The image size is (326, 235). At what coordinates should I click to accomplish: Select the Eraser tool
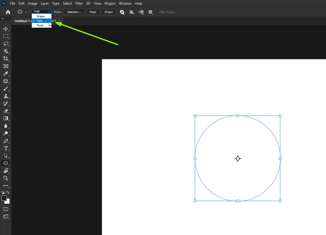tap(6, 111)
